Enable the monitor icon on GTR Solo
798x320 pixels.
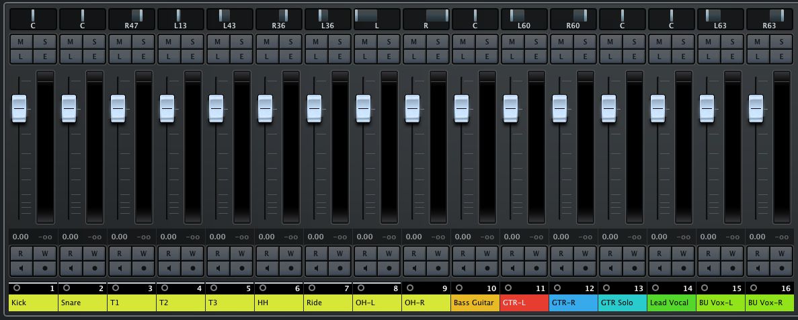[x=610, y=267]
